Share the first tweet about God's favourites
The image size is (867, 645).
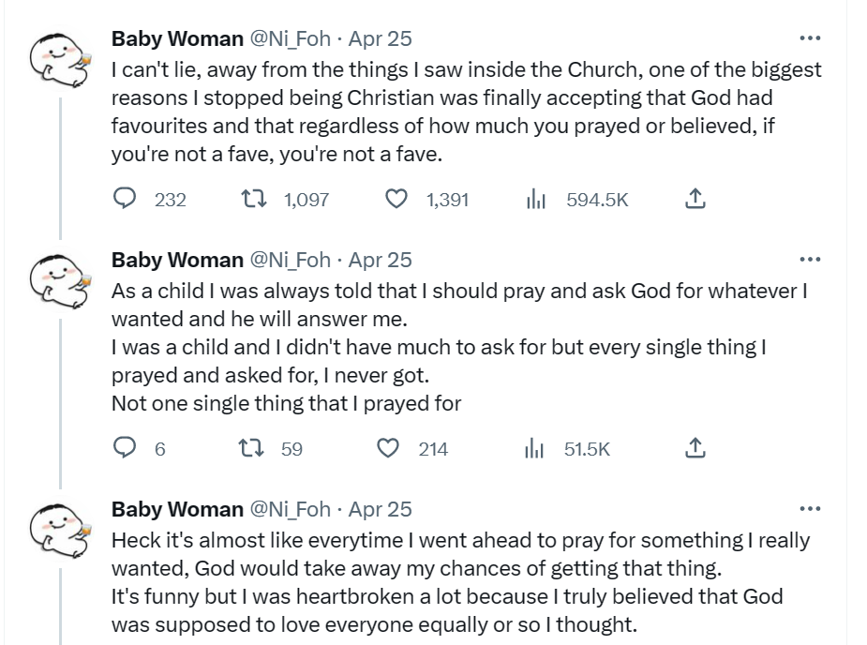(x=695, y=199)
